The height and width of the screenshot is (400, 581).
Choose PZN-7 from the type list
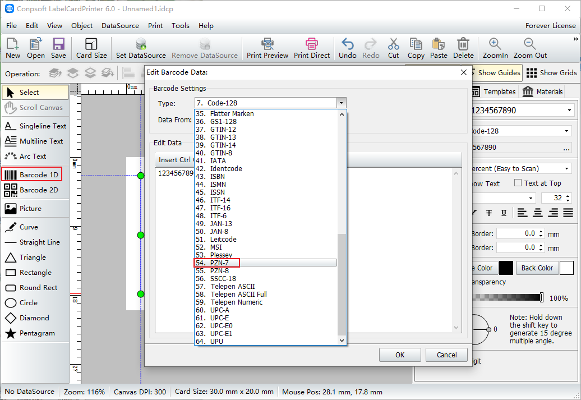pos(266,263)
